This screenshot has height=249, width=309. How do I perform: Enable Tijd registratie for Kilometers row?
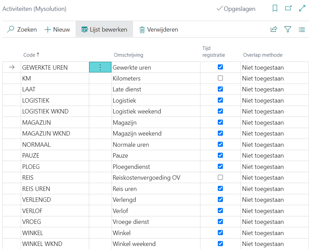coord(220,78)
